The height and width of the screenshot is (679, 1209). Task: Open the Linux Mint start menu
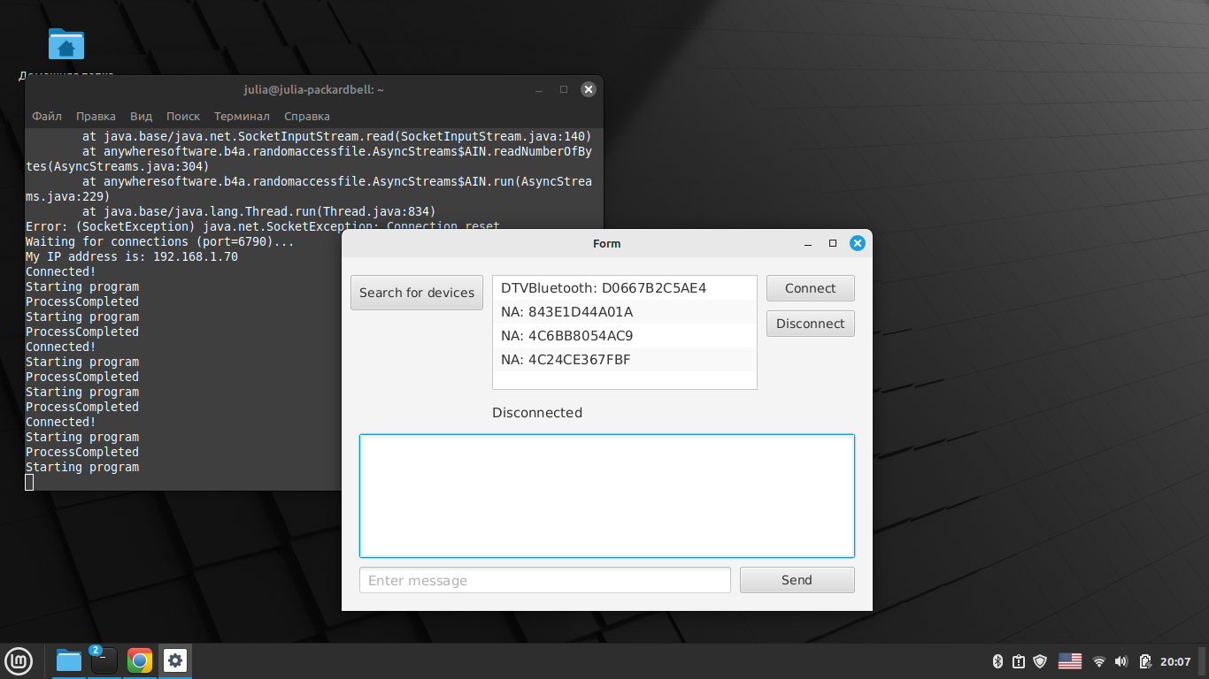[x=19, y=660]
